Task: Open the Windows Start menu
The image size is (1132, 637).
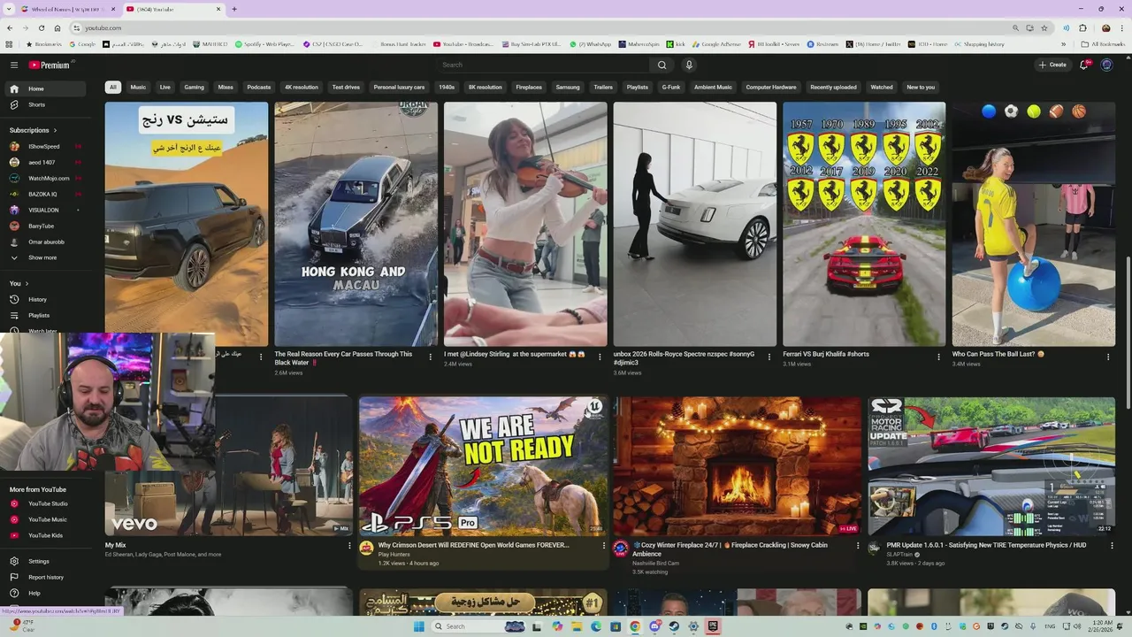Action: pos(419,626)
